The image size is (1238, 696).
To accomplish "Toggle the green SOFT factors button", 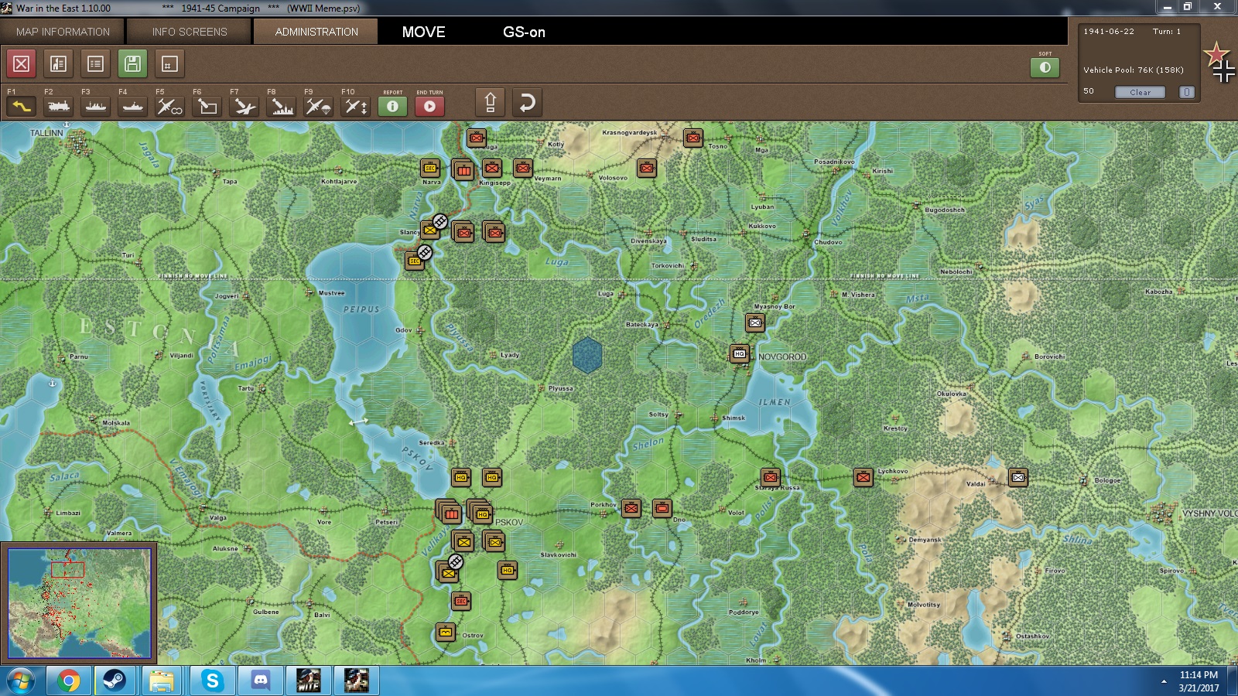I will [1045, 67].
